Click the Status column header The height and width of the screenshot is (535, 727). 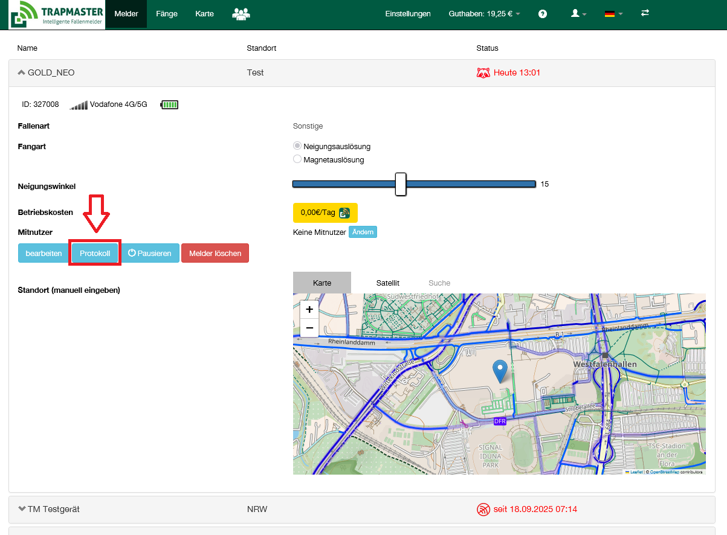487,48
